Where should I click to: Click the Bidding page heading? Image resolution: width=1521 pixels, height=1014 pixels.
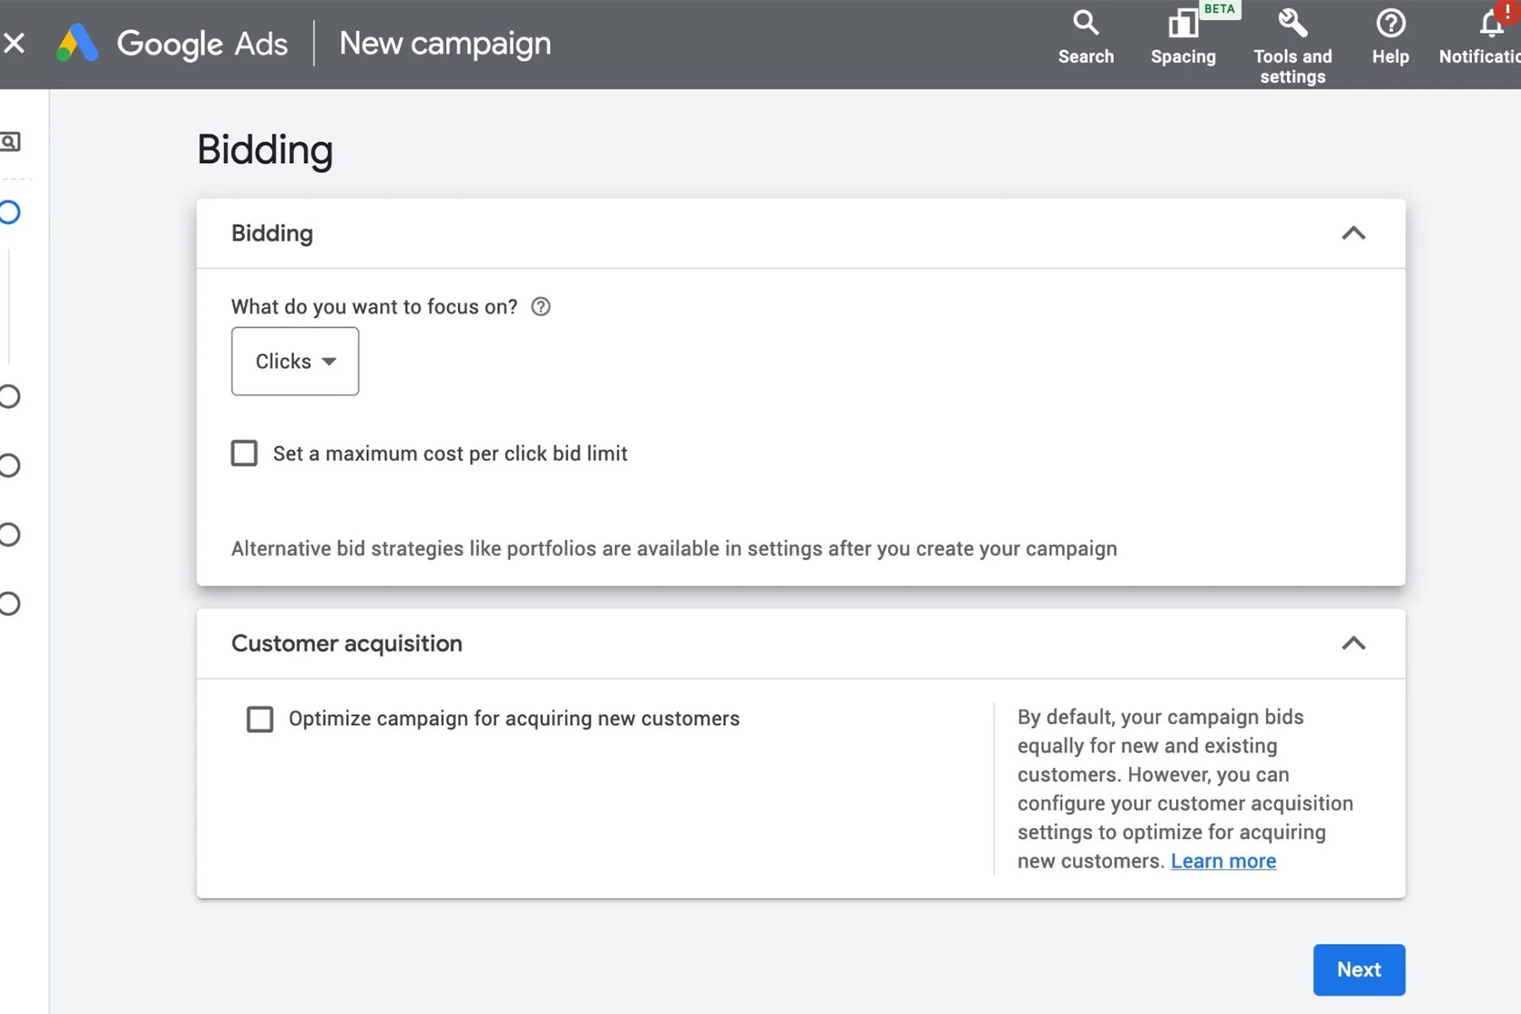point(265,150)
